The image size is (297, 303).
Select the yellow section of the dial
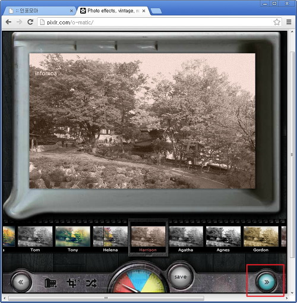tap(153, 283)
